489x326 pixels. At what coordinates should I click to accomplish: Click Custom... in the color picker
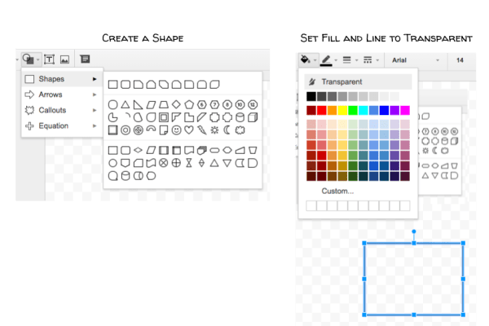click(337, 191)
